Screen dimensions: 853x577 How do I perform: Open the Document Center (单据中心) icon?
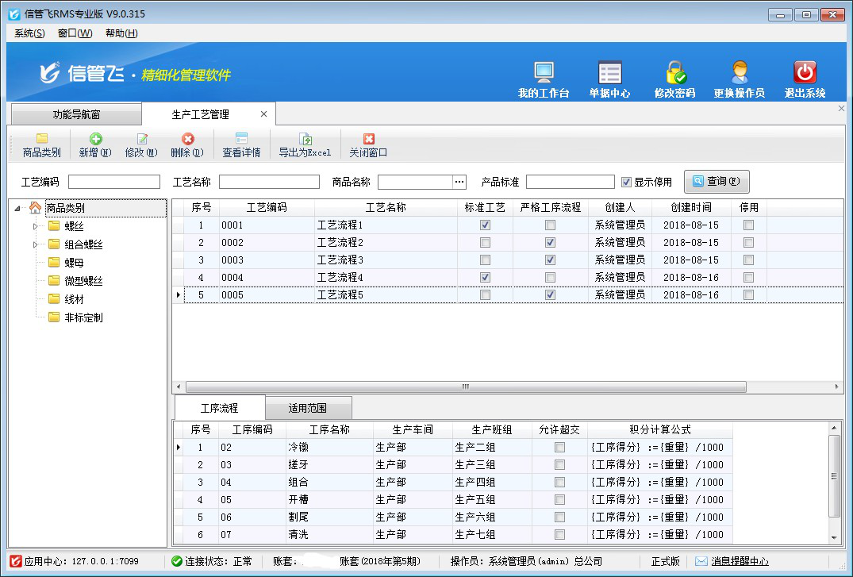[609, 73]
